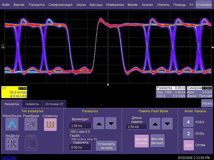The height and width of the screenshot is (160, 214).
Task: Toggle Auto active channel selection
Action: [189, 145]
